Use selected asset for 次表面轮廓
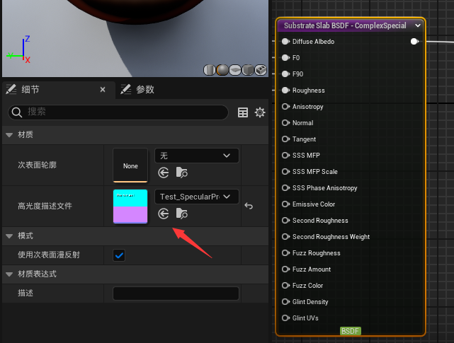The image size is (454, 343). point(164,173)
